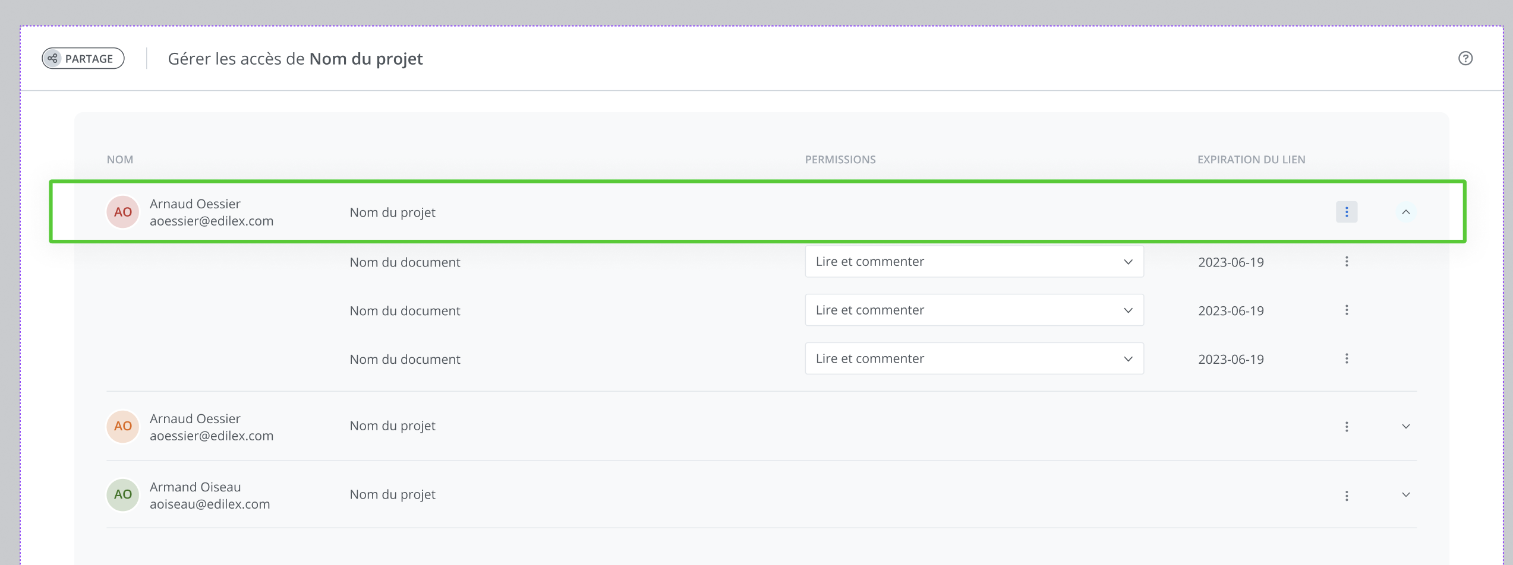Collapse the expanded Arnaud Oessier row
The image size is (1513, 565).
pyautogui.click(x=1405, y=212)
